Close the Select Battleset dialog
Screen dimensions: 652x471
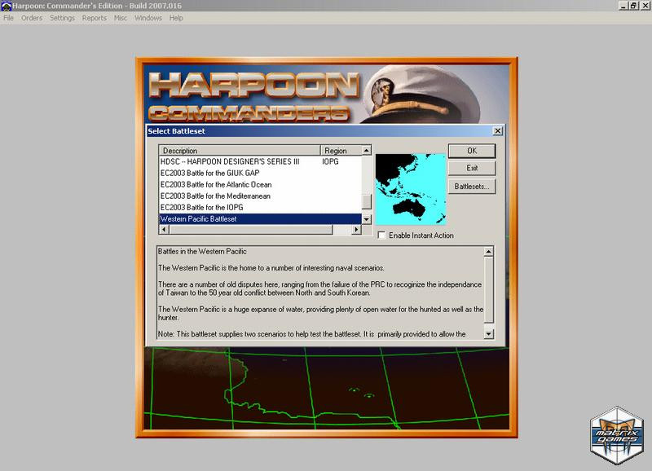click(497, 131)
